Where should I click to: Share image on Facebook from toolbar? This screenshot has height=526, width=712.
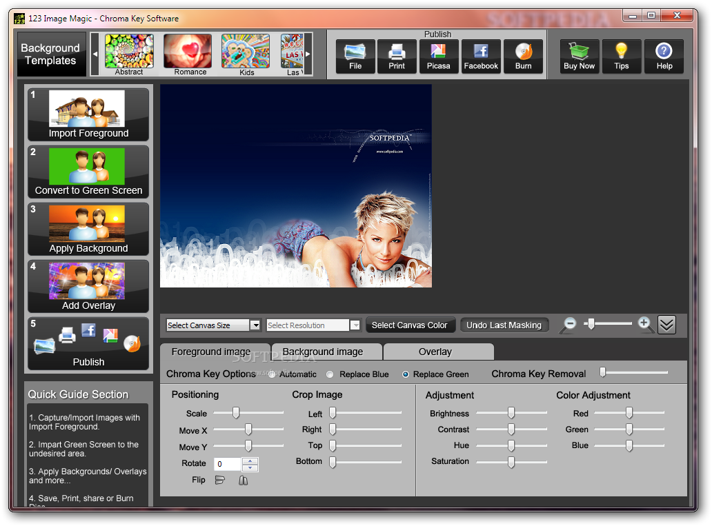click(481, 57)
